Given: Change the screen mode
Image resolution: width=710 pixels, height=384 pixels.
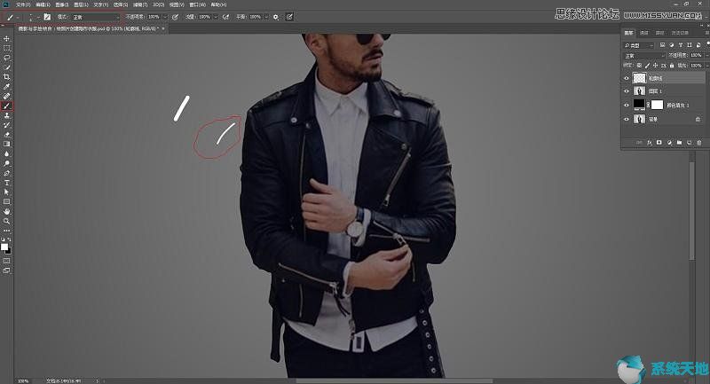Looking at the screenshot, I should (x=6, y=270).
